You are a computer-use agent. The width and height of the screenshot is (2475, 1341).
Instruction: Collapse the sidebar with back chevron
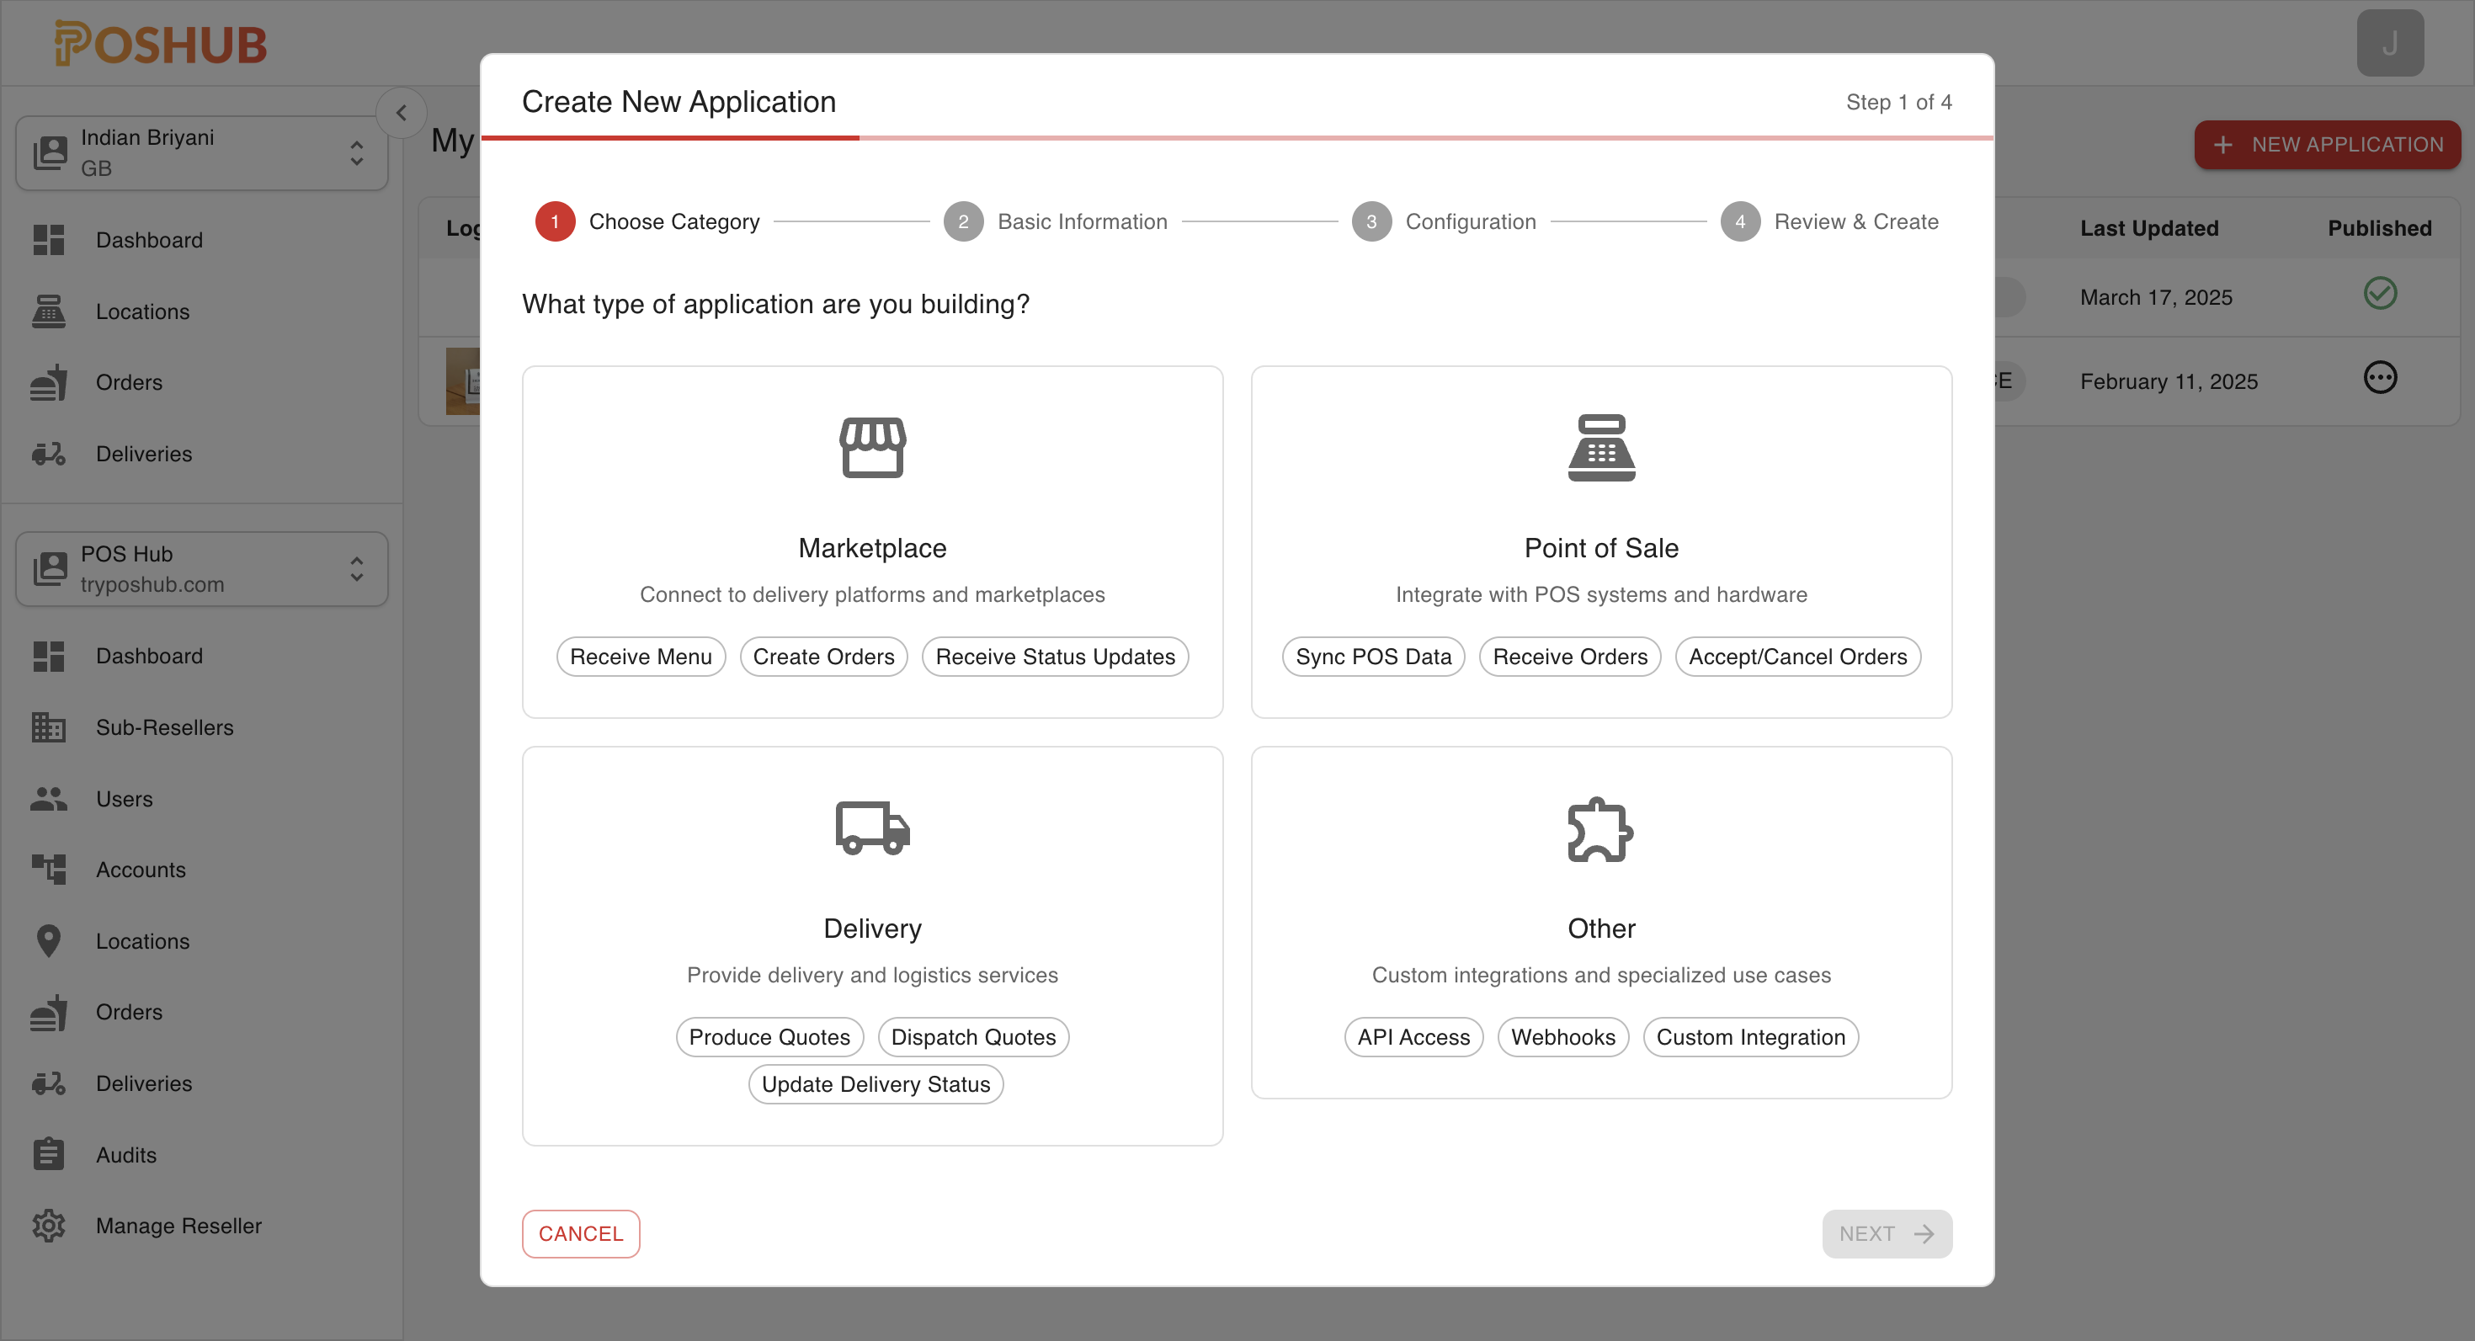click(x=402, y=113)
